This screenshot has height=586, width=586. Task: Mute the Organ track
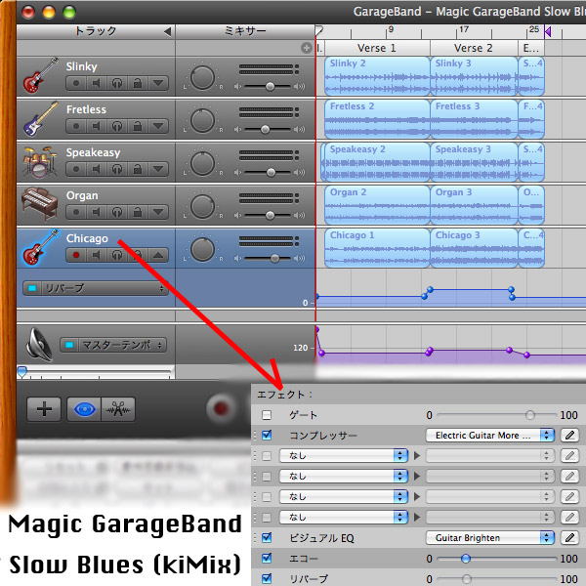[x=97, y=212]
